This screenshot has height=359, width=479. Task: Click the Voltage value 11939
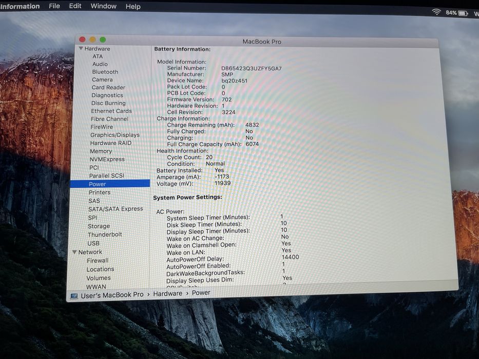click(223, 183)
